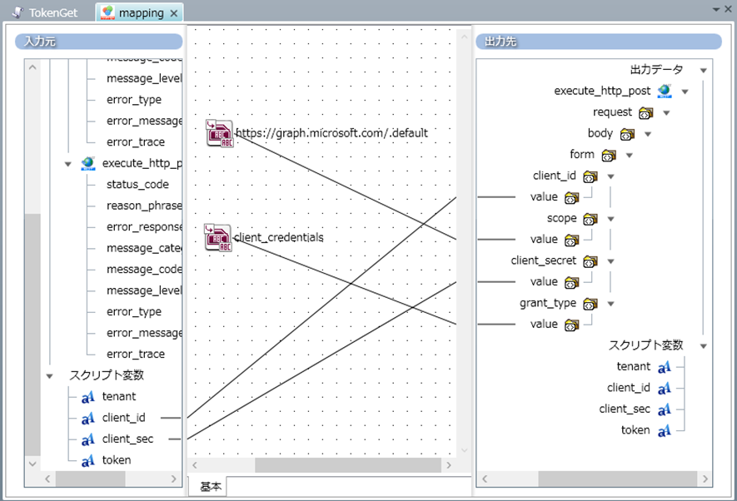Close the mapping tab

173,13
